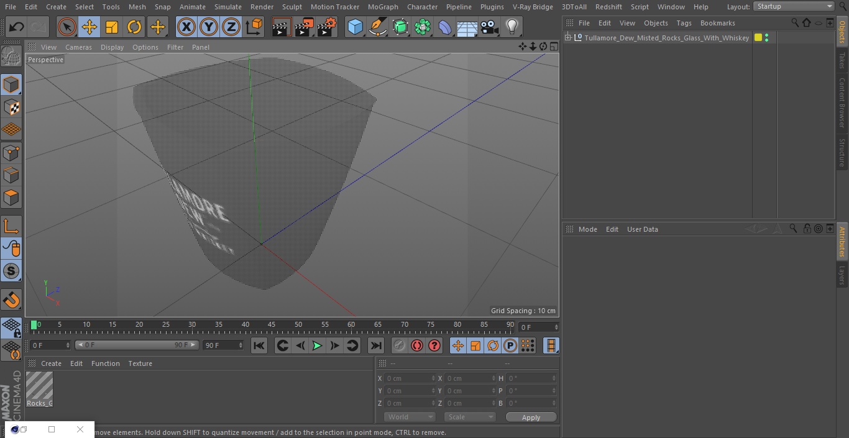Screen dimensions: 849x438
Task: Toggle Position keyframe recording
Action: tap(458, 345)
